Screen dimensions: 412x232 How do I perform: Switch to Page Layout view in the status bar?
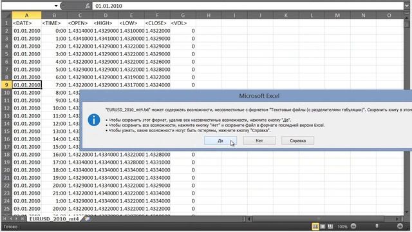[x=323, y=226]
